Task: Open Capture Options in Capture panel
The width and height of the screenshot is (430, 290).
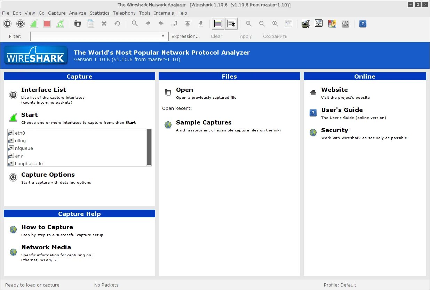Action: click(48, 175)
